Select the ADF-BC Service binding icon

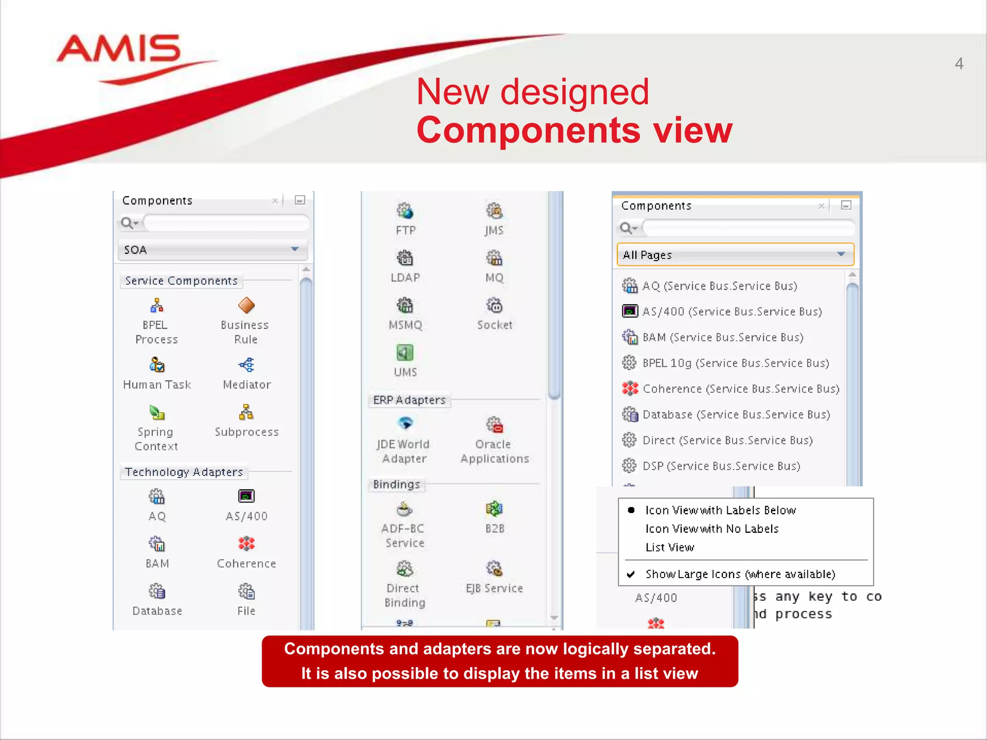[x=405, y=509]
